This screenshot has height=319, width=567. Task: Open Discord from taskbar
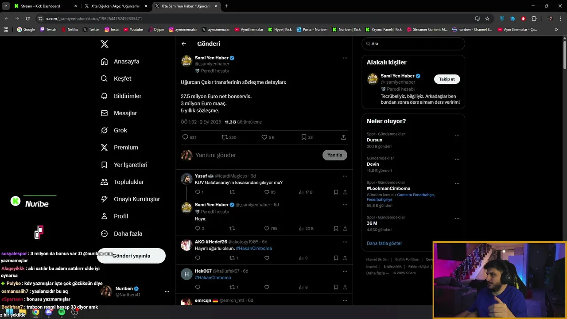[x=49, y=312]
